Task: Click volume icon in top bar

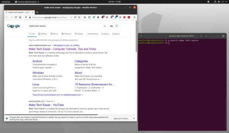Action: pyautogui.click(x=219, y=2)
